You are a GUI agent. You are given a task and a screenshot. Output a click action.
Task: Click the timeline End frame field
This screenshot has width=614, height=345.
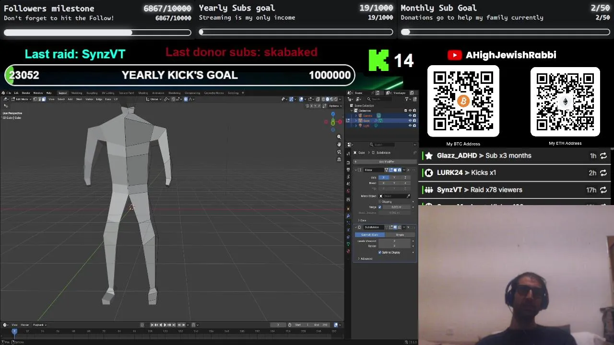321,325
